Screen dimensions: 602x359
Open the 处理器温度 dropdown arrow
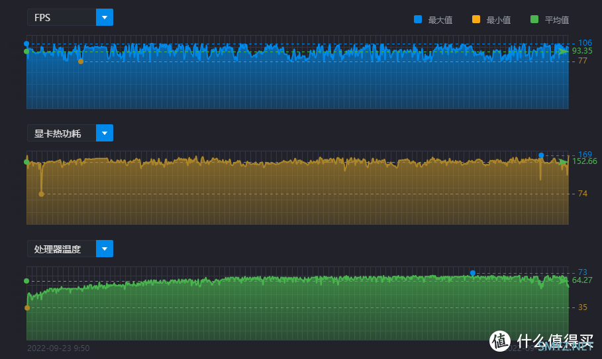pyautogui.click(x=105, y=249)
